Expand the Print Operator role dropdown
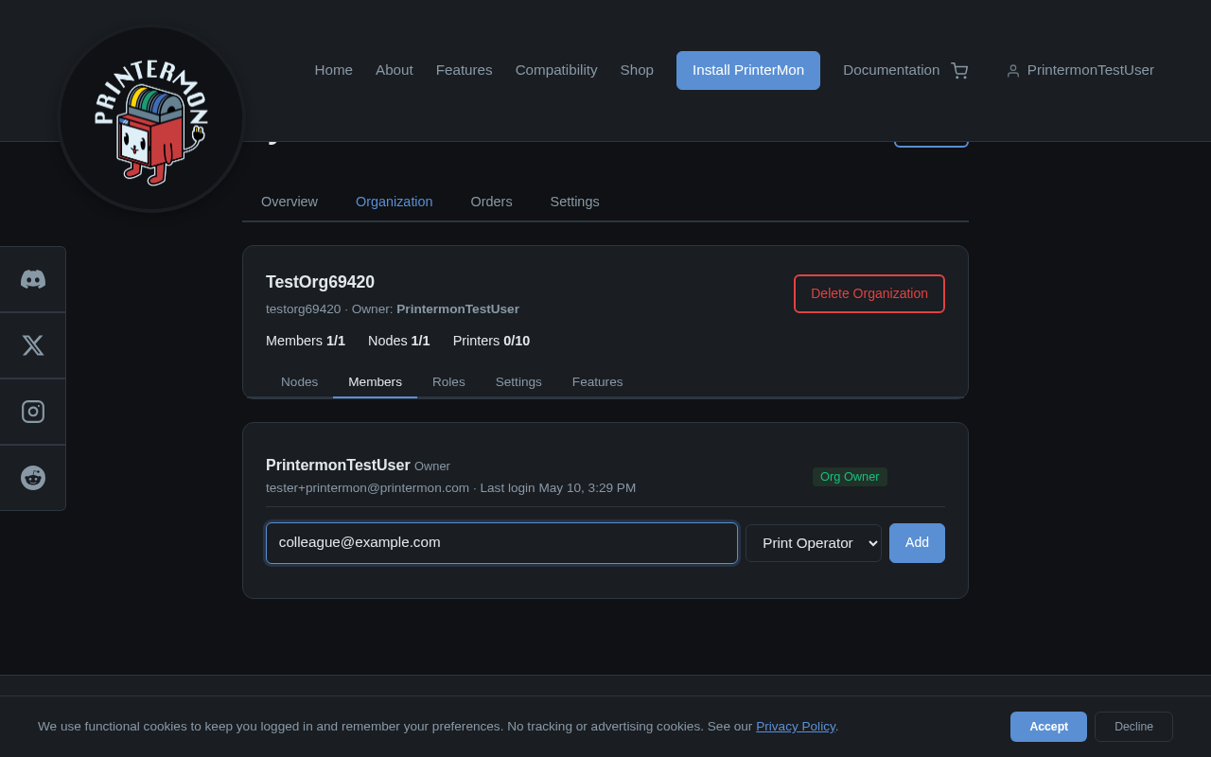This screenshot has height=757, width=1211. pyautogui.click(x=814, y=543)
